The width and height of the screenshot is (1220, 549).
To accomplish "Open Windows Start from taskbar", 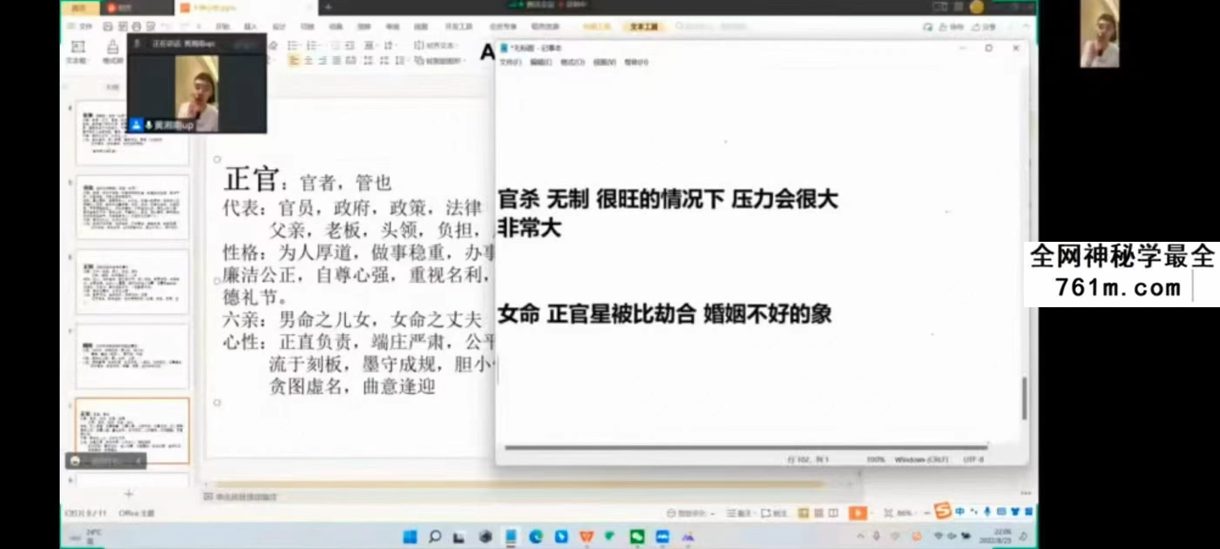I will pos(410,537).
